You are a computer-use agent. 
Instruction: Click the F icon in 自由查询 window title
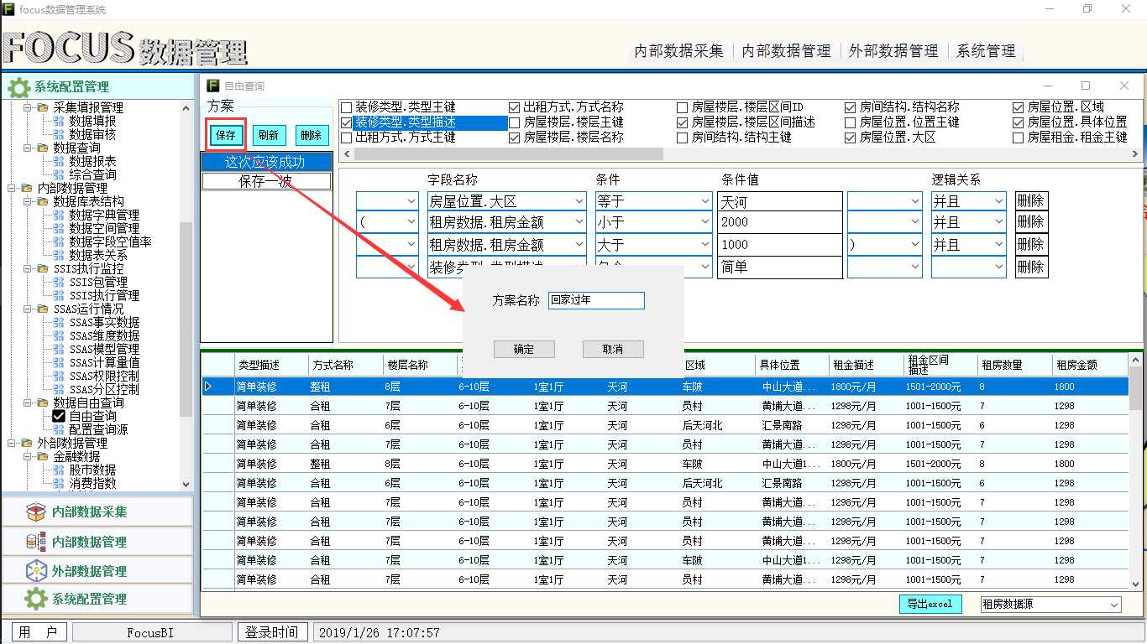point(213,86)
